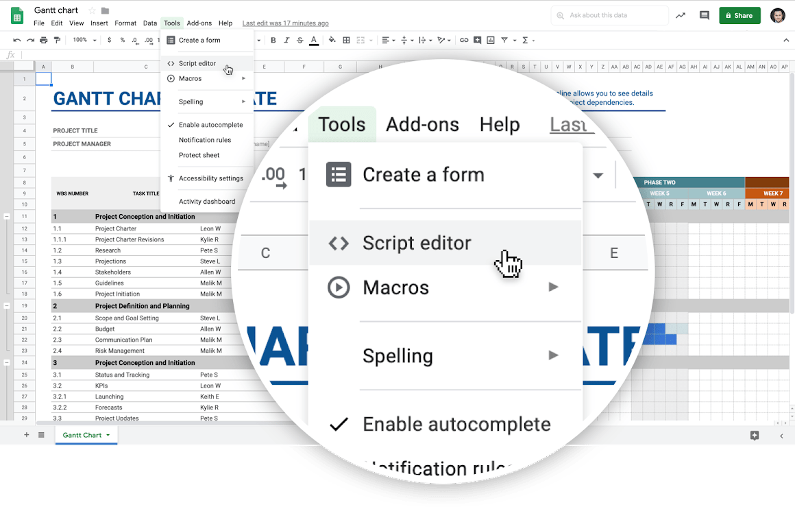Toggle Bold formatting
Screen dimensions: 795x507
[x=273, y=40]
